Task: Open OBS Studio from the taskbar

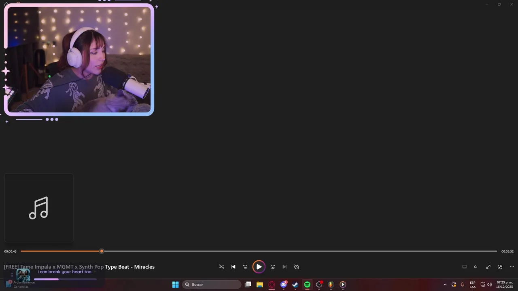Action: point(319,285)
